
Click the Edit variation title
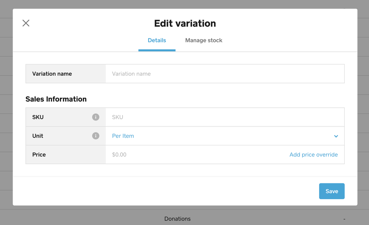tap(185, 23)
